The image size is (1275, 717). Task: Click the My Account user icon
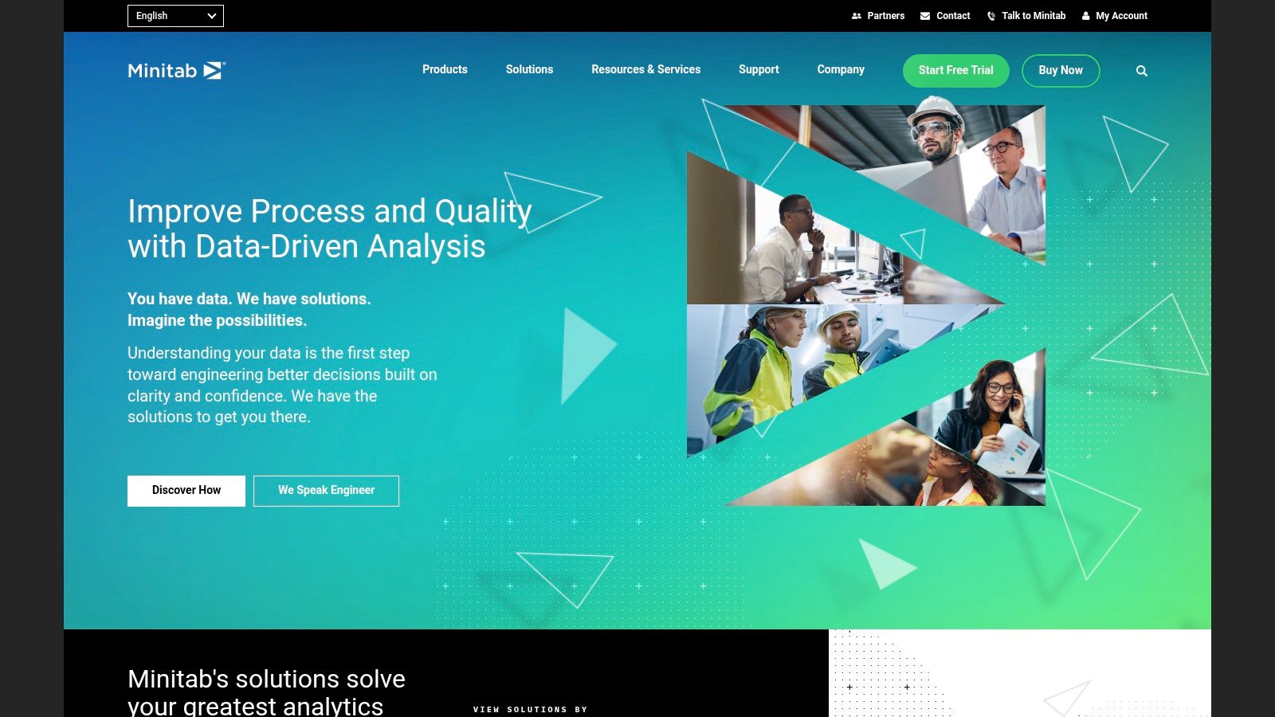(1085, 16)
